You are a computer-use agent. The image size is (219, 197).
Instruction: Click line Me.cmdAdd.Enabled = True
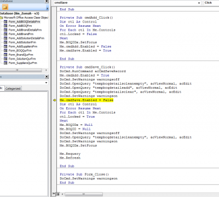point(84,76)
